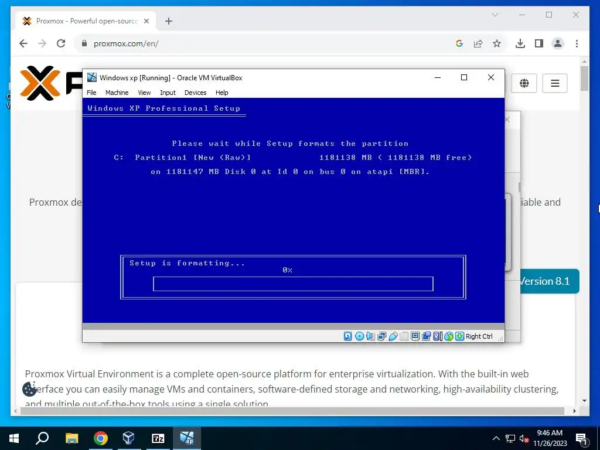This screenshot has height=450, width=600.
Task: Click the recording status icon
Action: pos(427,336)
